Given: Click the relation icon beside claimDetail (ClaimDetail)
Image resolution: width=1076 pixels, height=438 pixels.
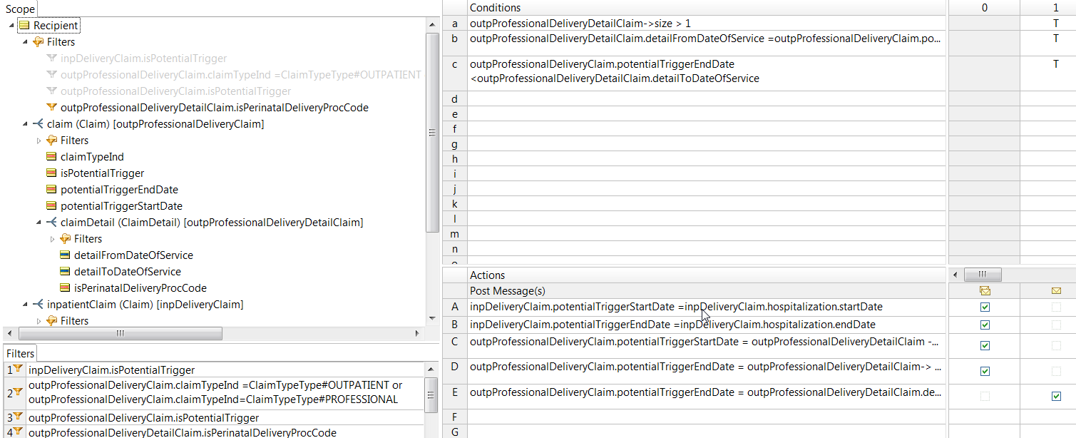Looking at the screenshot, I should pos(51,223).
